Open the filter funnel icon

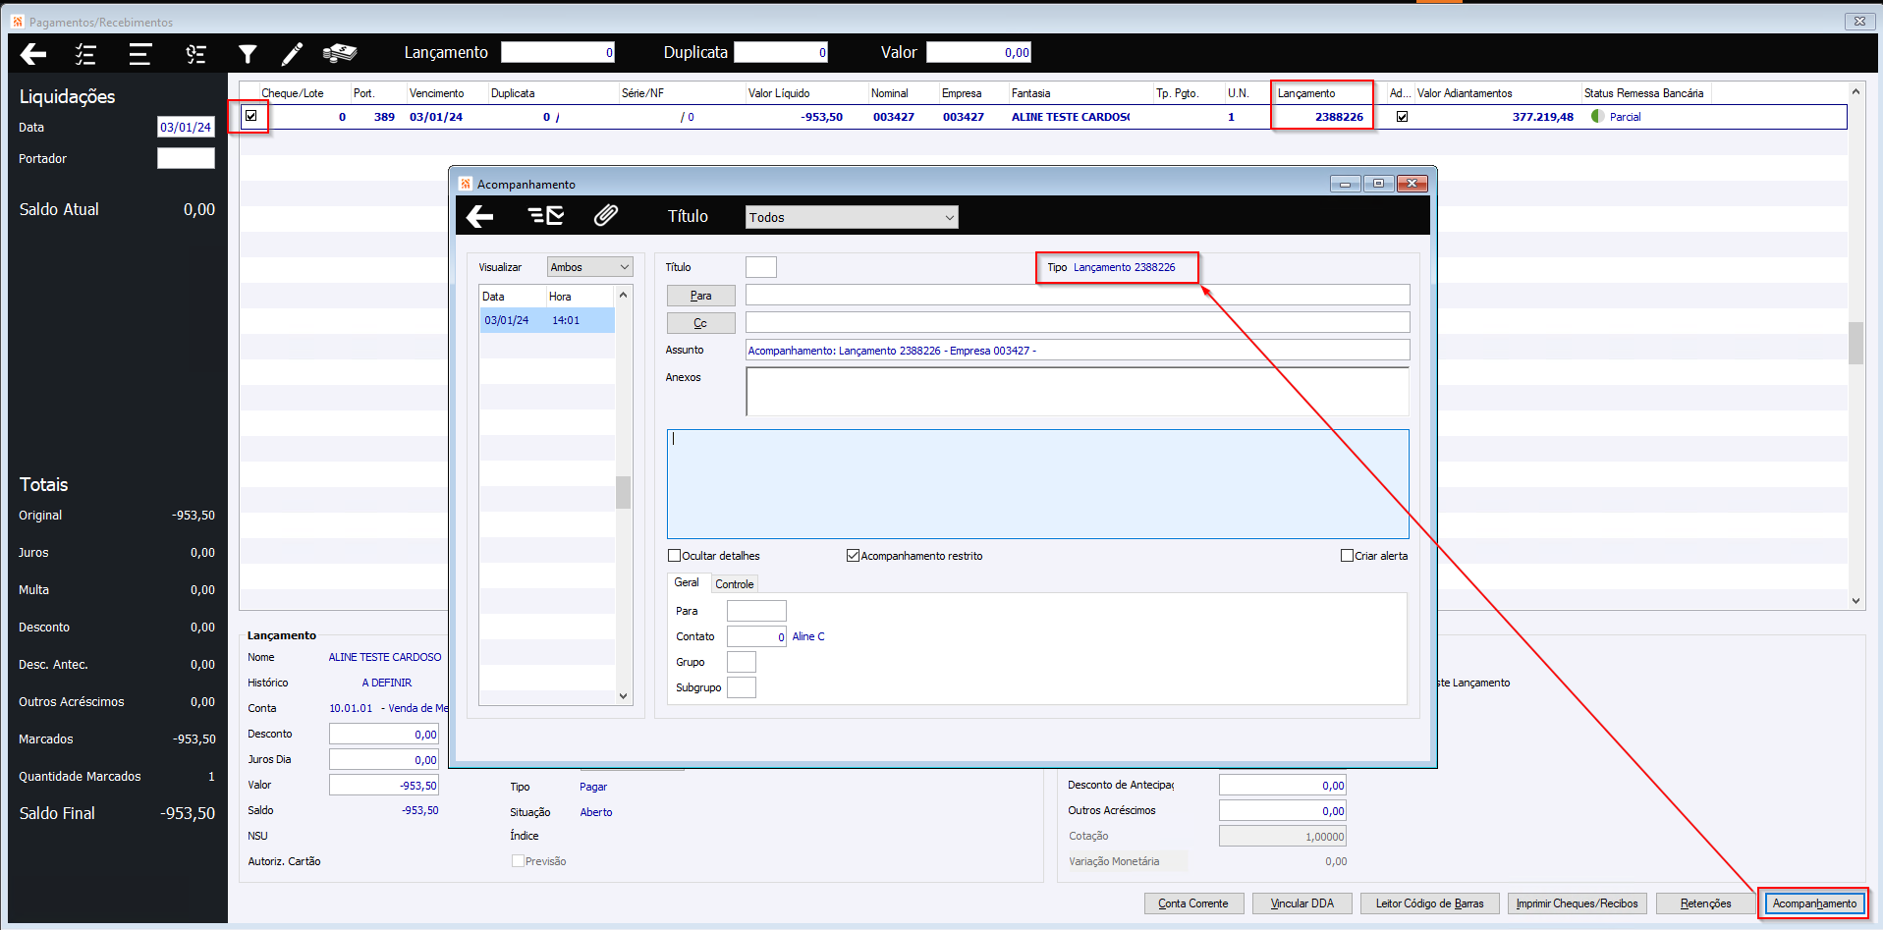[x=248, y=54]
